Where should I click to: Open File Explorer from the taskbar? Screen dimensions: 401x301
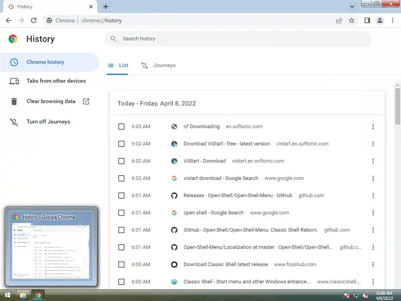[x=23, y=296]
